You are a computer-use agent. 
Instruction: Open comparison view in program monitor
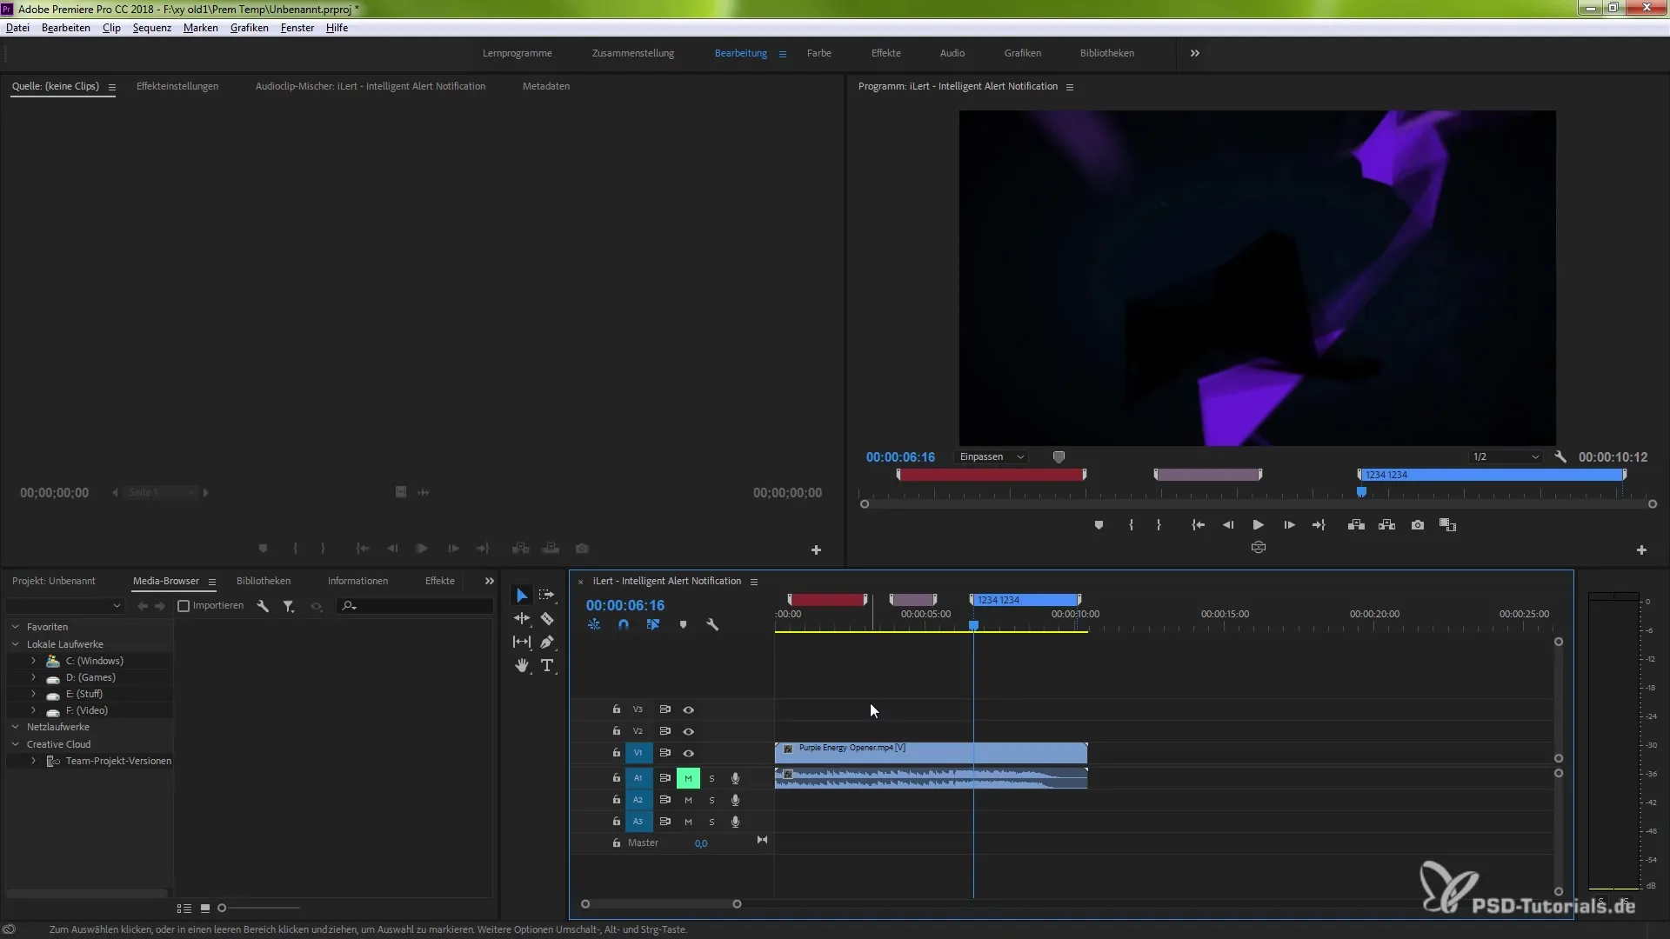1447,525
